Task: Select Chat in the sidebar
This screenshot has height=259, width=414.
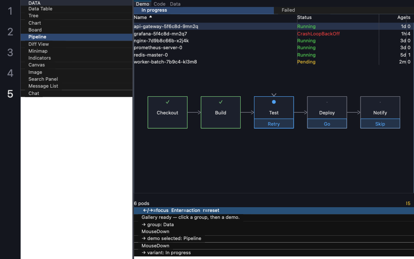Action: [x=77, y=93]
